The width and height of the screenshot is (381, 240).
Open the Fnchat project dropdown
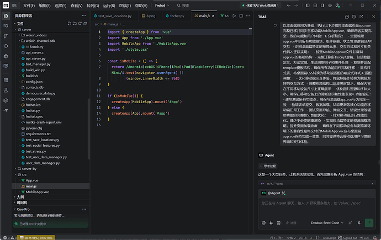(x=162, y=6)
